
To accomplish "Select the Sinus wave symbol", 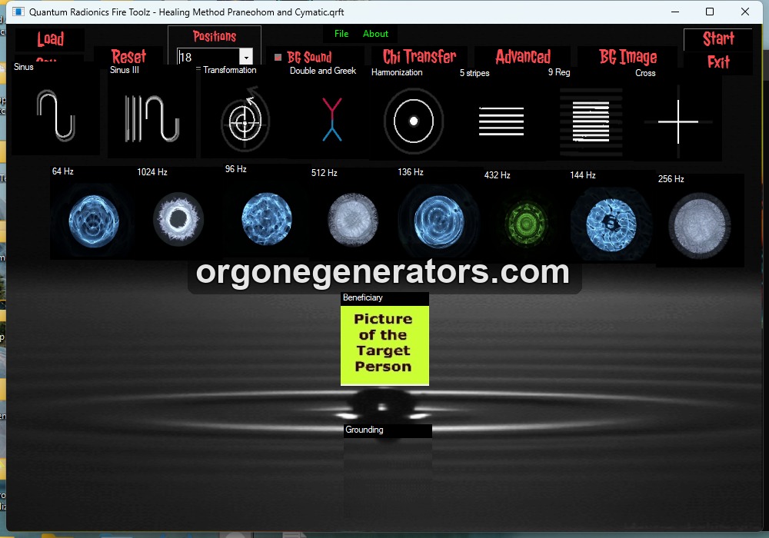I will 56,116.
